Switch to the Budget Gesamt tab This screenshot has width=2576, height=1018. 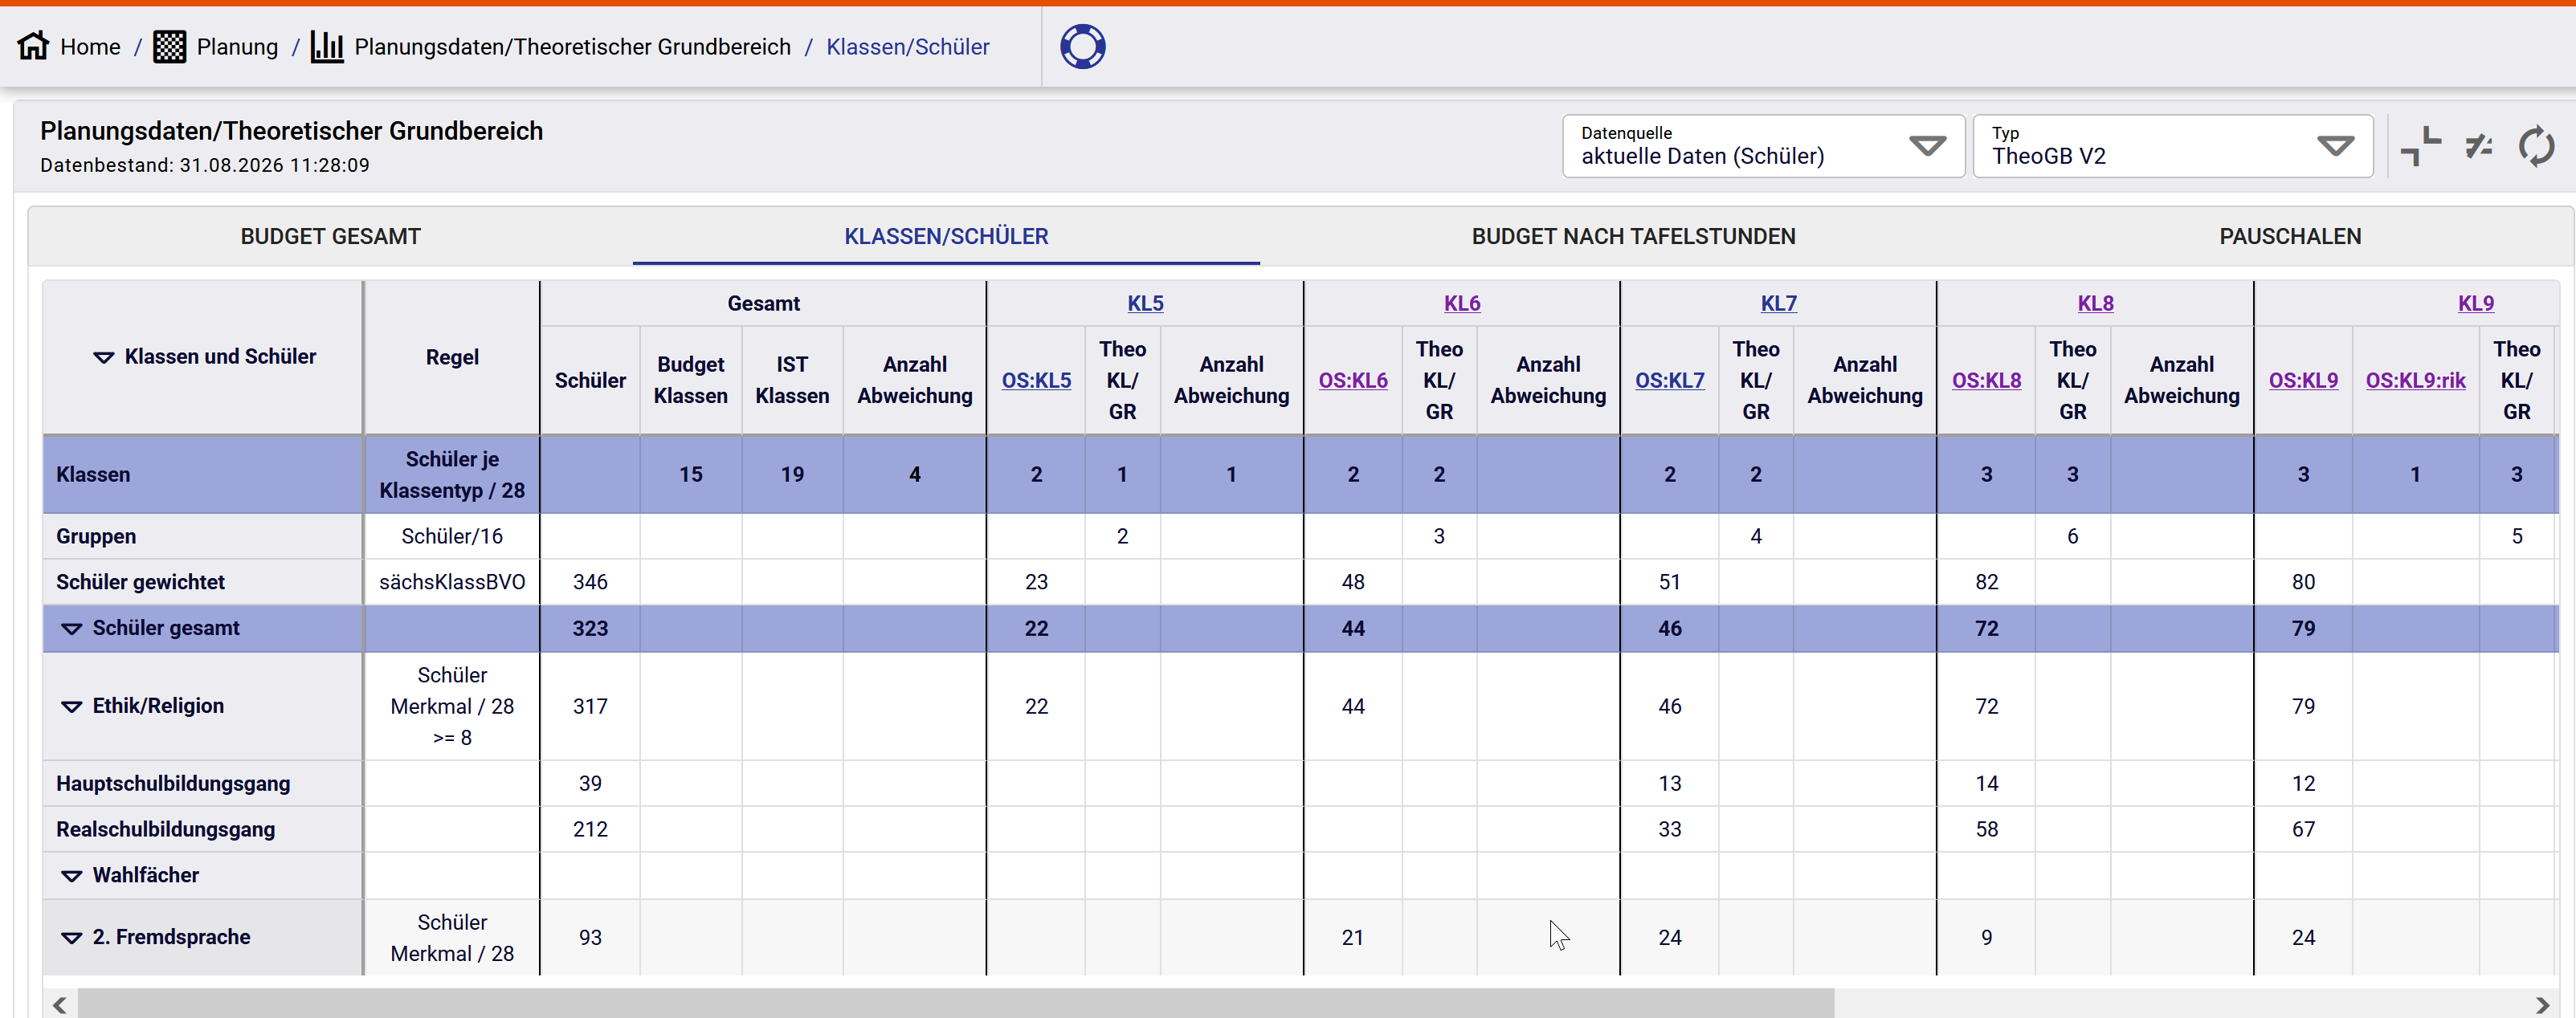coord(331,237)
